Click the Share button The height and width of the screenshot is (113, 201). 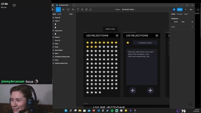180,9
